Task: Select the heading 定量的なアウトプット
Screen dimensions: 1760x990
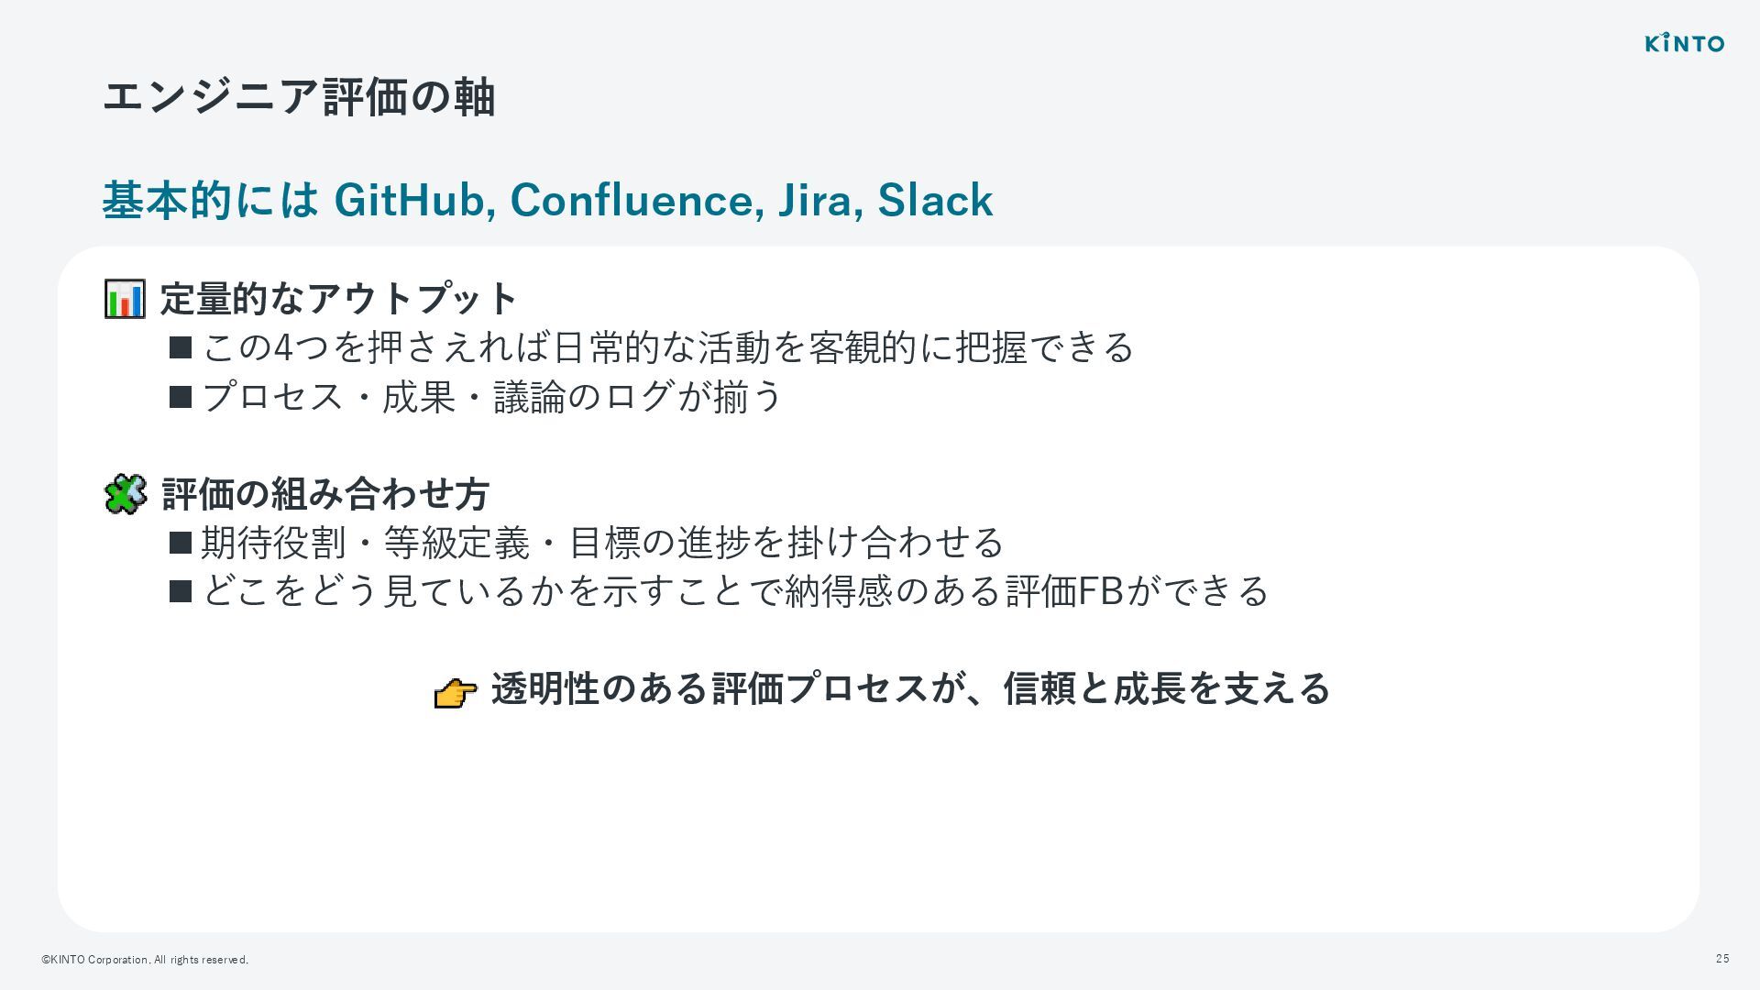Action: (x=339, y=299)
